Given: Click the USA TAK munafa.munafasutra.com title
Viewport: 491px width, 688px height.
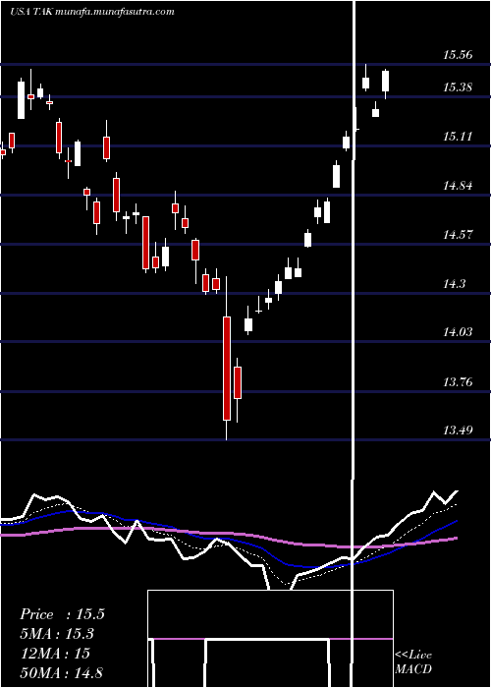Looking at the screenshot, I should click(92, 12).
